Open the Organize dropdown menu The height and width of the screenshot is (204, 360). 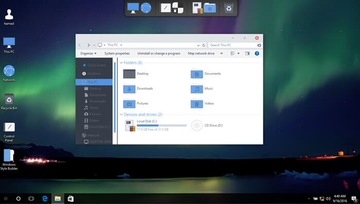pos(88,53)
